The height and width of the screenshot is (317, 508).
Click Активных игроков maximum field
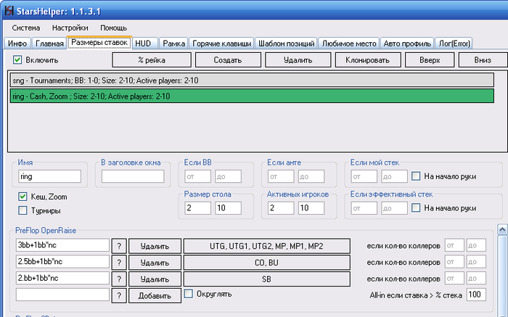tap(311, 208)
